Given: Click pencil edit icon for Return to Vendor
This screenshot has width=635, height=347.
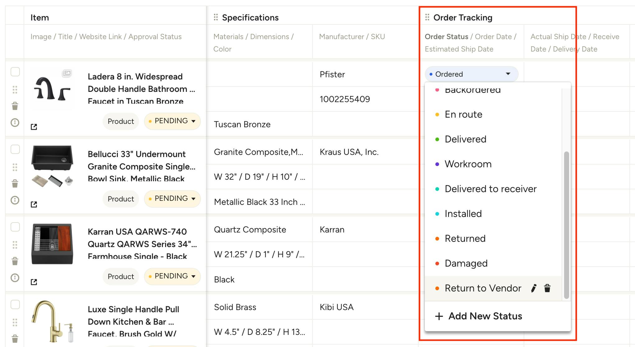Looking at the screenshot, I should pyautogui.click(x=534, y=288).
